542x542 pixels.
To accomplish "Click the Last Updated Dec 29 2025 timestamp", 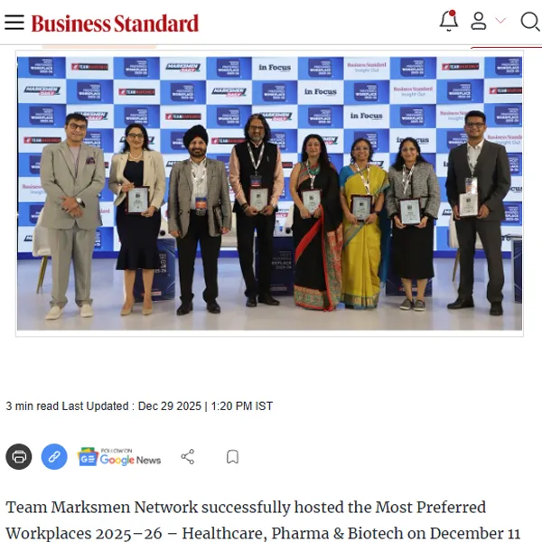I will pos(167,406).
